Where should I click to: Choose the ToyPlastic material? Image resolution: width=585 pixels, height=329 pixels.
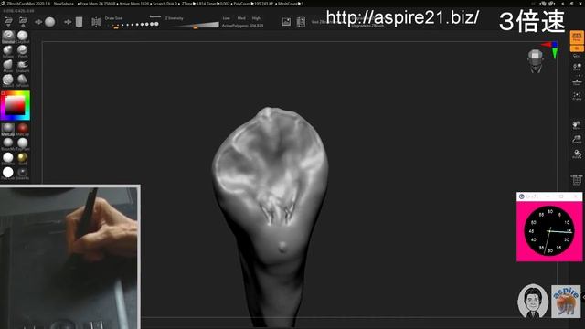[22, 143]
